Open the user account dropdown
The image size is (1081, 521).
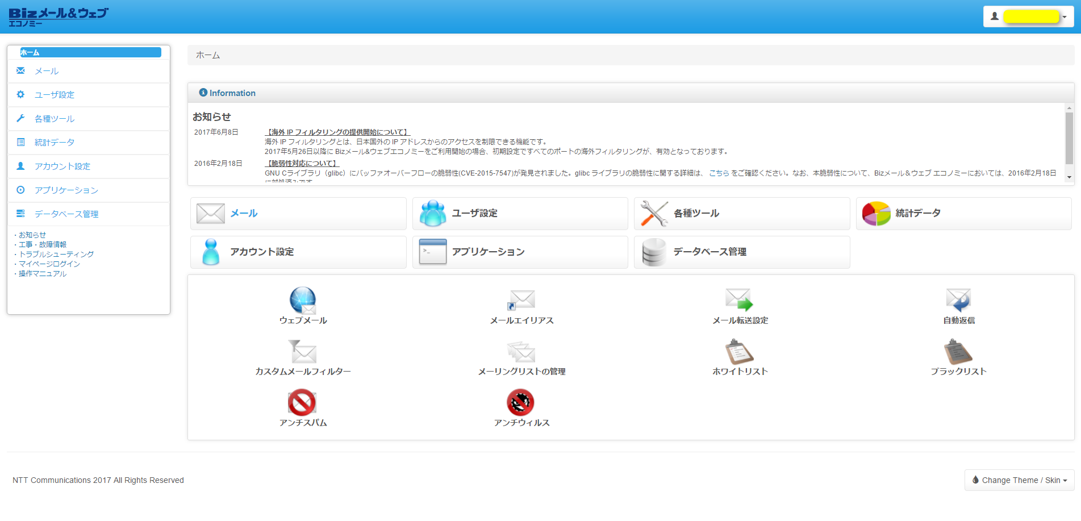(1029, 16)
